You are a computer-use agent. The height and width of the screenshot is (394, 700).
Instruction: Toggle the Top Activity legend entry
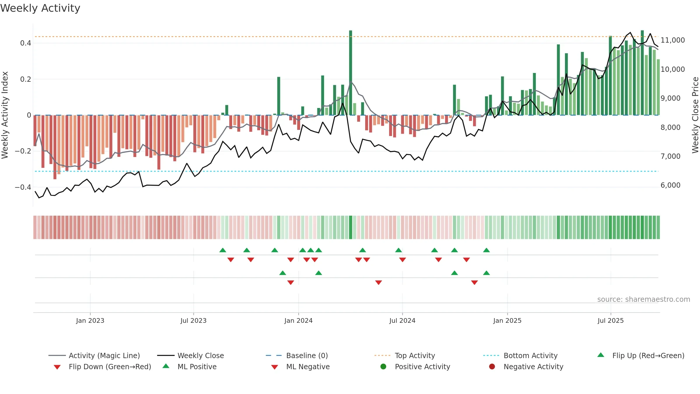click(405, 355)
